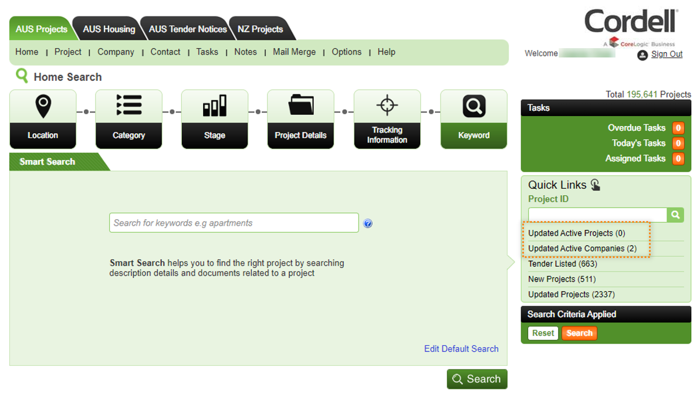Open the Mail Merge menu
The width and height of the screenshot is (700, 394).
point(294,52)
